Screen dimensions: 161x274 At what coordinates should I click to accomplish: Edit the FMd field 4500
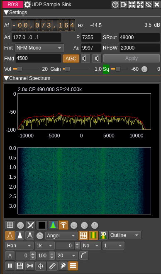pos(38,58)
